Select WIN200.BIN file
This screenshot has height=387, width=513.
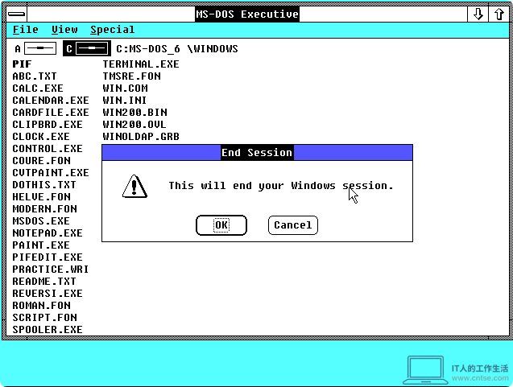[134, 113]
